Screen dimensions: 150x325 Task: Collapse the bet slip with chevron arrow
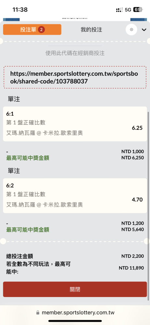[x=144, y=30]
